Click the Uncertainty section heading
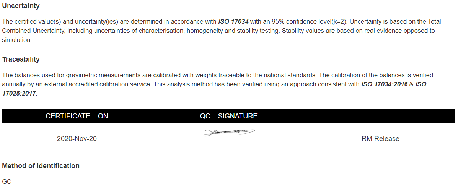 [21, 6]
